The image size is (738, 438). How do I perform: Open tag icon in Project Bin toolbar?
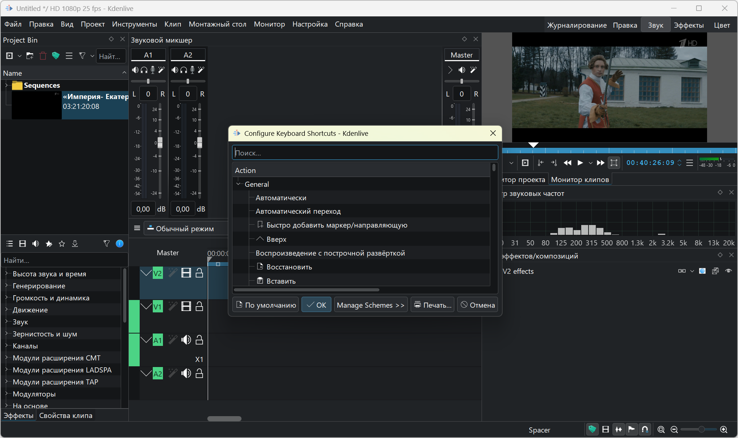click(x=56, y=56)
